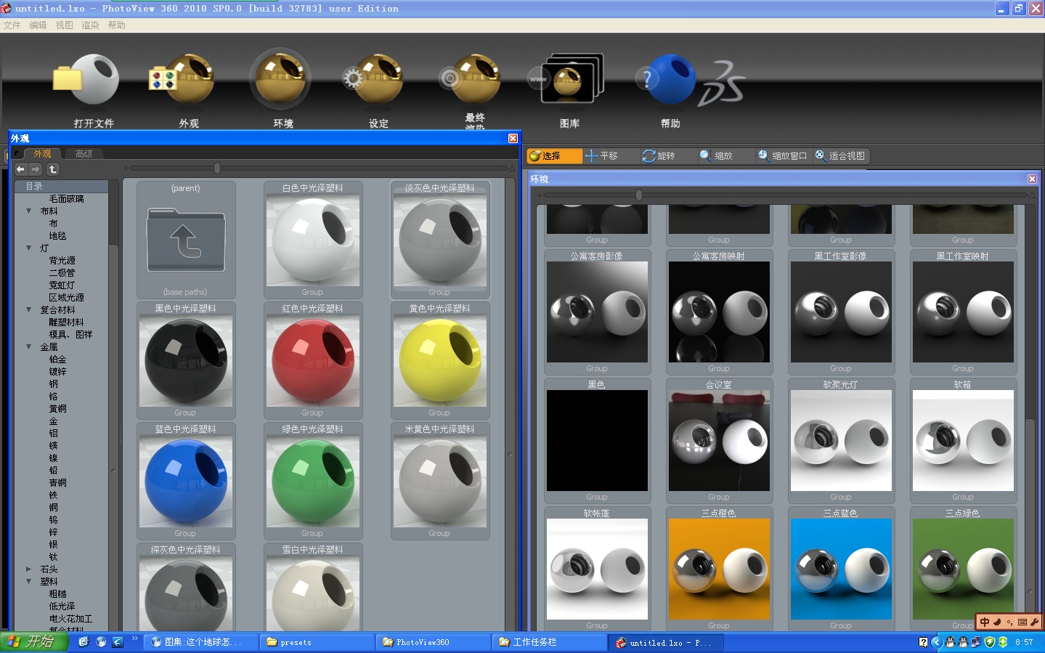Select the 黄色中光泽塑料 material thumbnail
The width and height of the screenshot is (1045, 653).
pyautogui.click(x=440, y=360)
